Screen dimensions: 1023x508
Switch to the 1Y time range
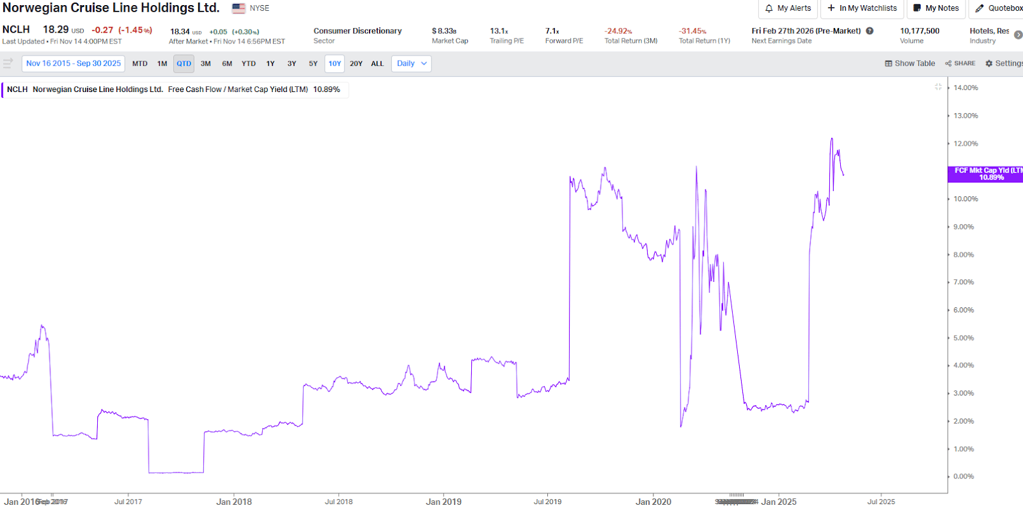(270, 64)
